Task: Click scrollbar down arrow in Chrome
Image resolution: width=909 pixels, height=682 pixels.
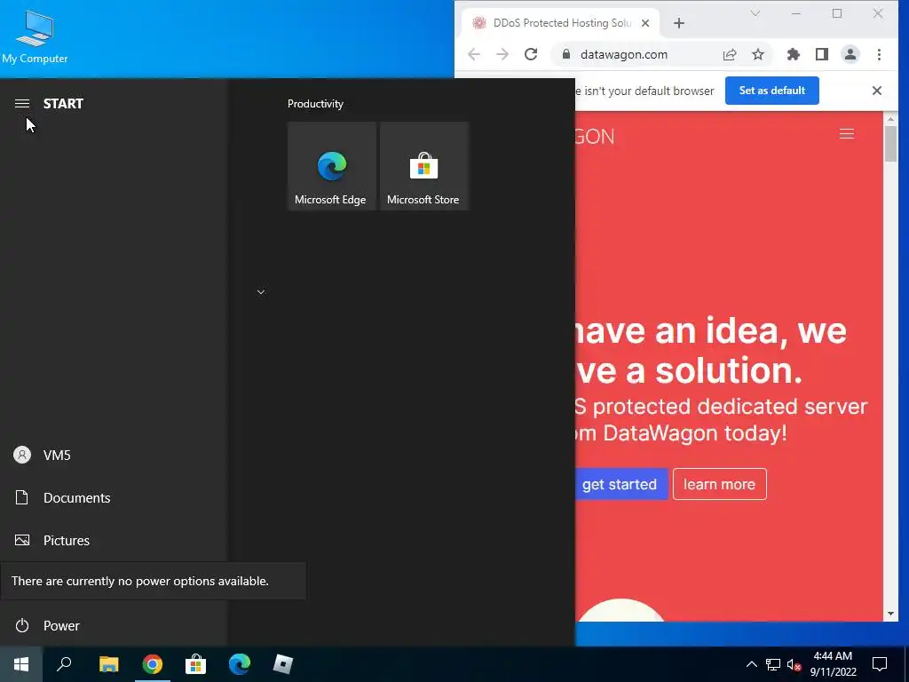Action: [890, 615]
